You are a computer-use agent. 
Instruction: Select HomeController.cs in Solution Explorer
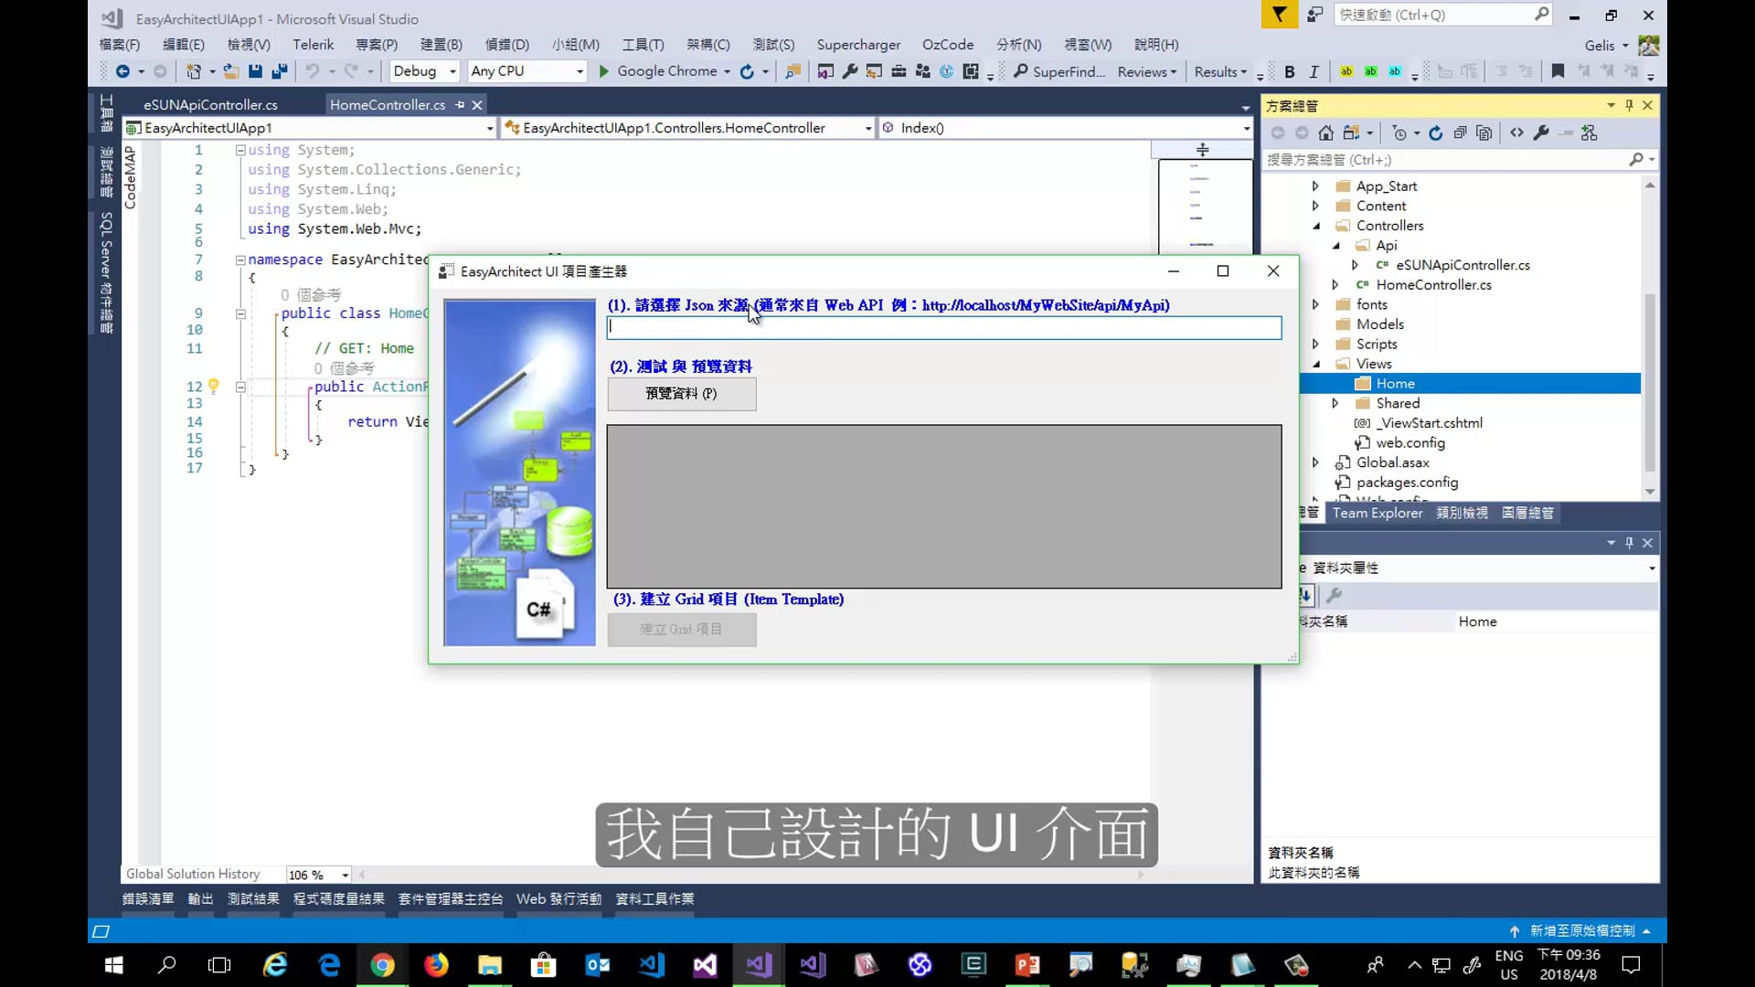pos(1432,285)
